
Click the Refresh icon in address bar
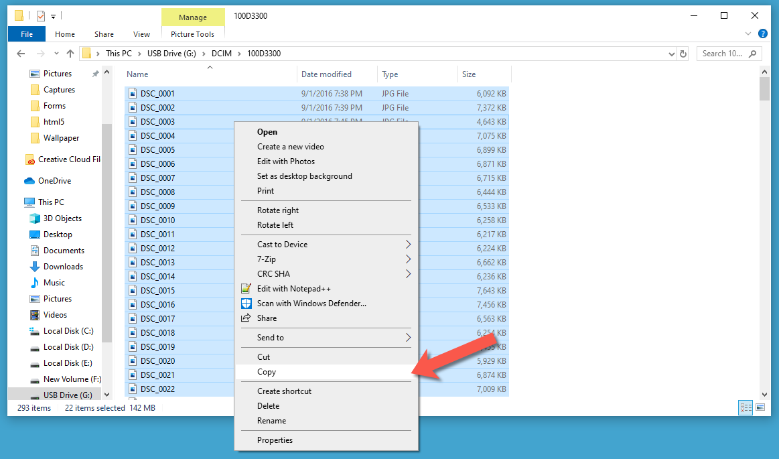coord(683,54)
